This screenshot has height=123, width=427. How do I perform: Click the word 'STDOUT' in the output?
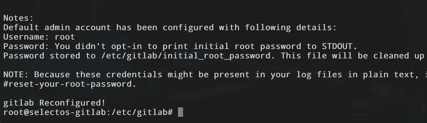pos(337,46)
